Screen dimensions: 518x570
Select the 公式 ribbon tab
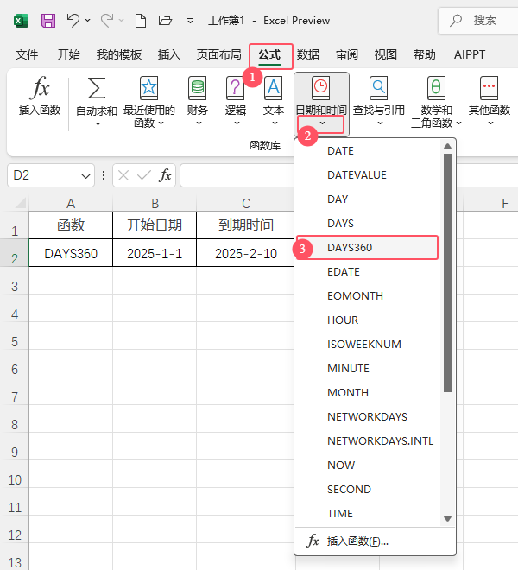click(269, 54)
